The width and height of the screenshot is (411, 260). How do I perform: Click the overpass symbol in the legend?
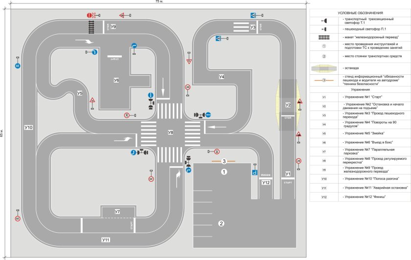(x=324, y=67)
